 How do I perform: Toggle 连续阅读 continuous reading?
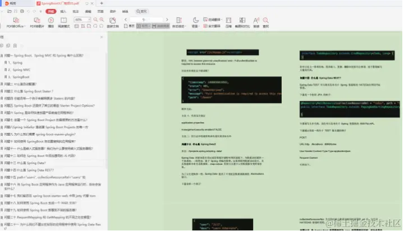click(160, 26)
